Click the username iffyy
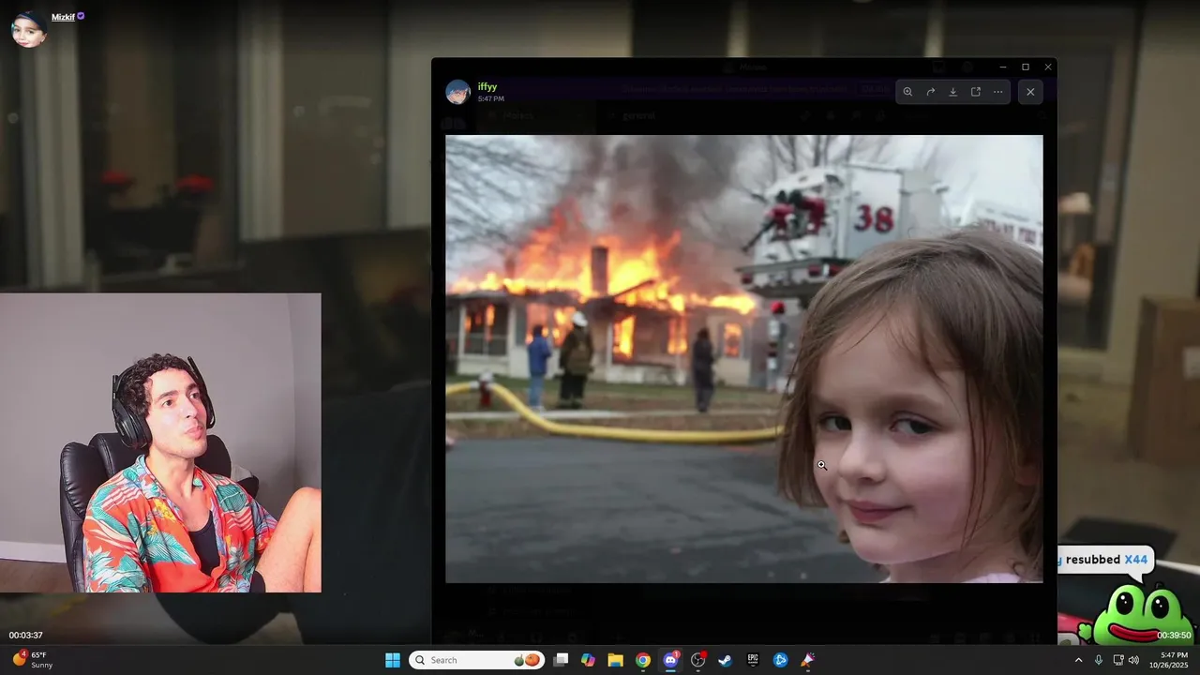This screenshot has width=1200, height=675. point(487,86)
